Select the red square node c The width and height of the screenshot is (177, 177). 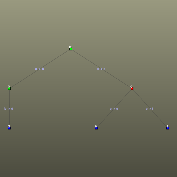132,88
